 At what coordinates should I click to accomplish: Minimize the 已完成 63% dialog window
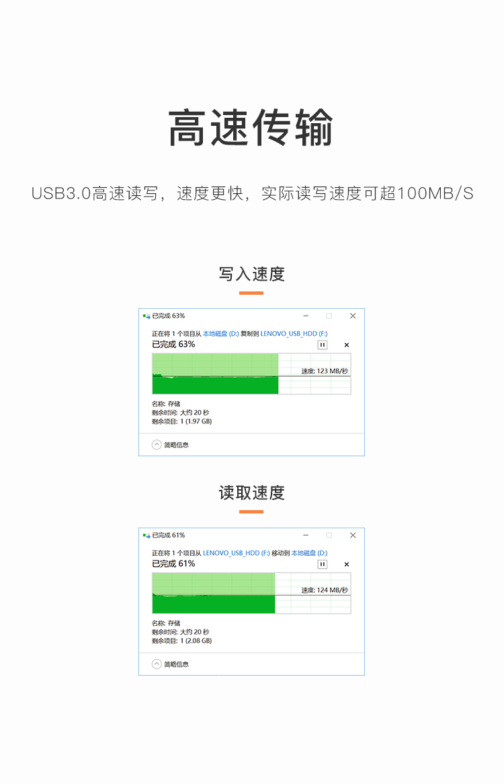(x=306, y=316)
